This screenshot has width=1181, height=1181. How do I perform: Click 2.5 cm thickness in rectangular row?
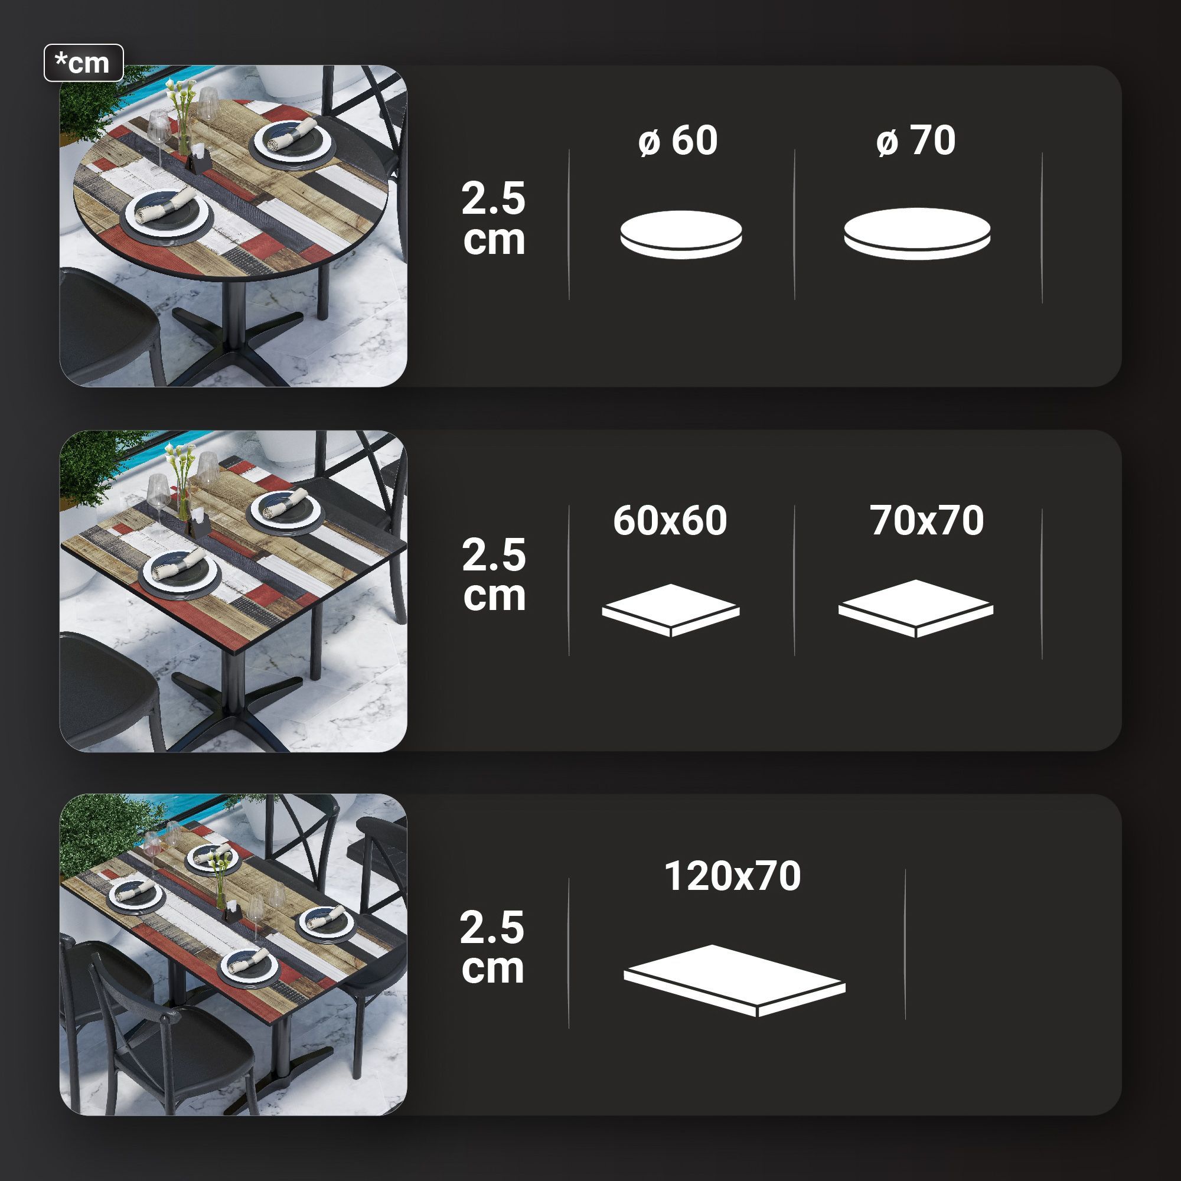click(x=492, y=948)
